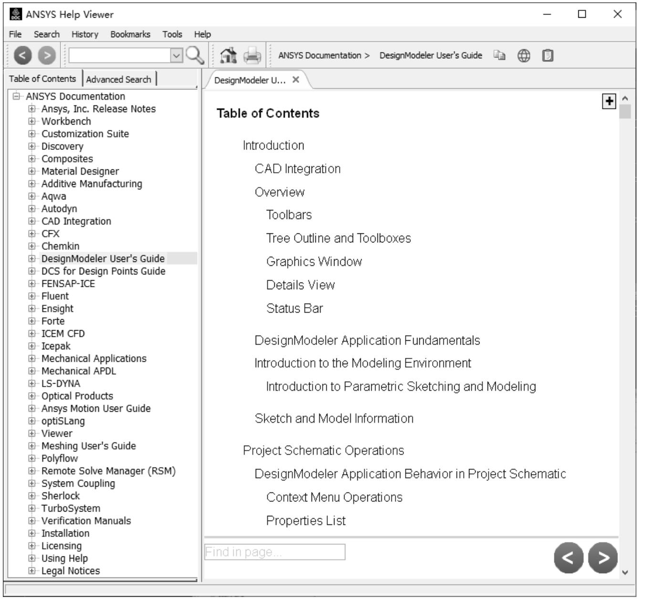Open the search box dropdown arrow
The image size is (646, 607).
pos(177,56)
